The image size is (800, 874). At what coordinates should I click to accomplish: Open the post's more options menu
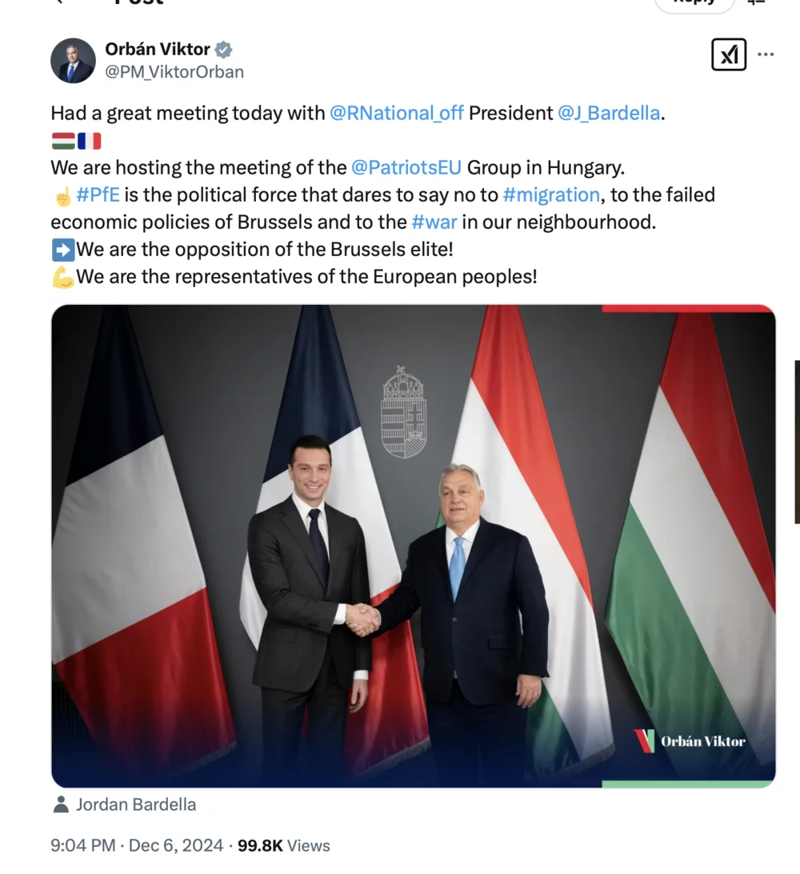(766, 55)
